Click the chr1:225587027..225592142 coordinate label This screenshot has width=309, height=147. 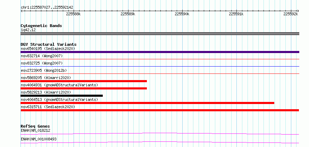pyautogui.click(x=47, y=8)
